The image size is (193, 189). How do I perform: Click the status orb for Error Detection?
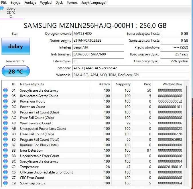coord(5,150)
